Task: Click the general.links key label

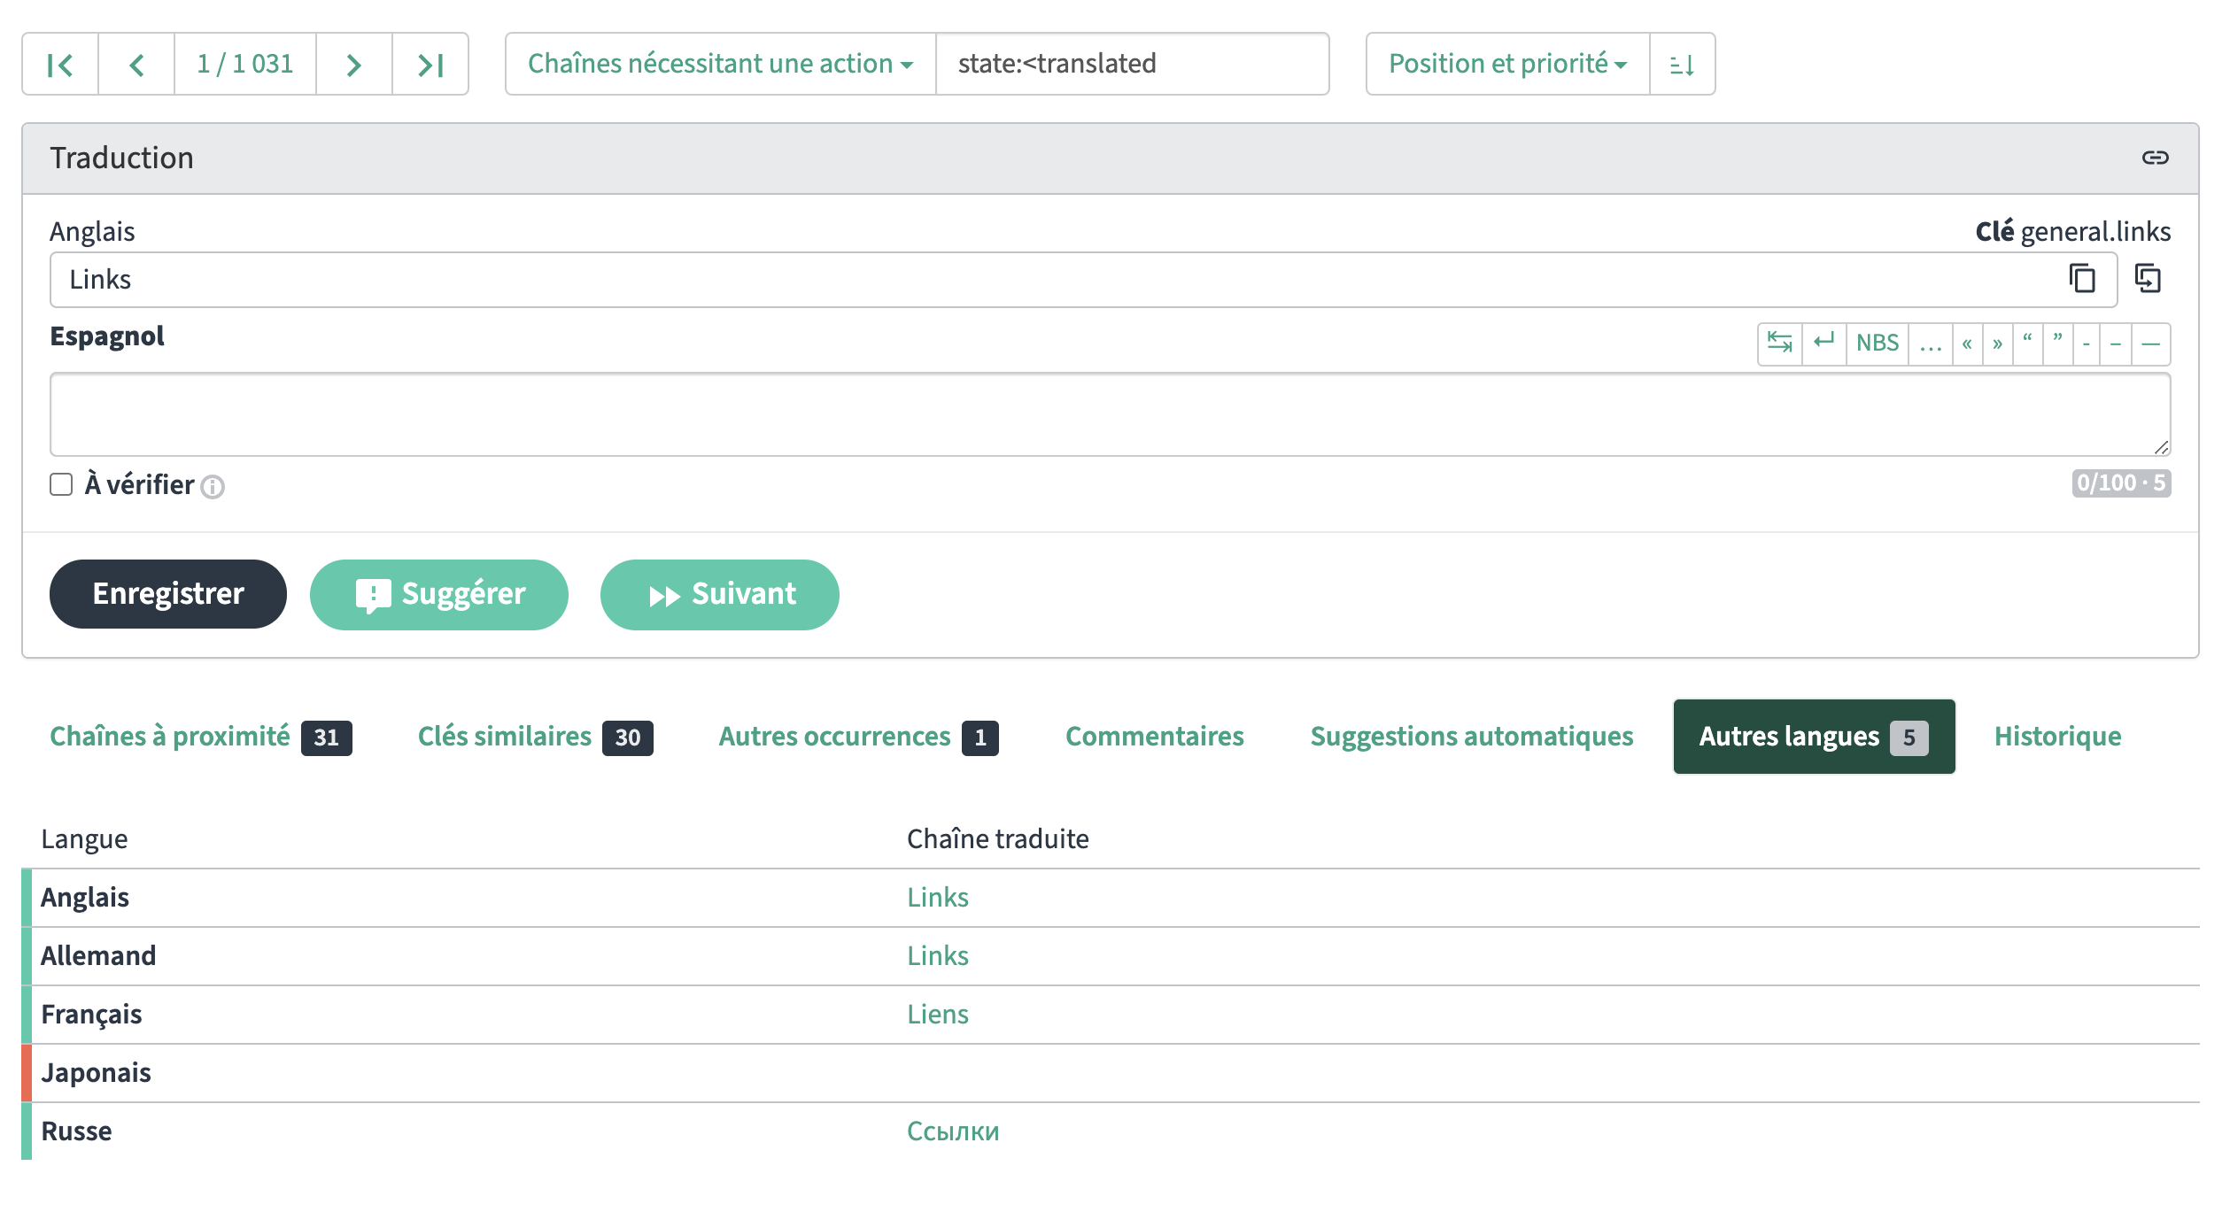Action: click(2095, 232)
